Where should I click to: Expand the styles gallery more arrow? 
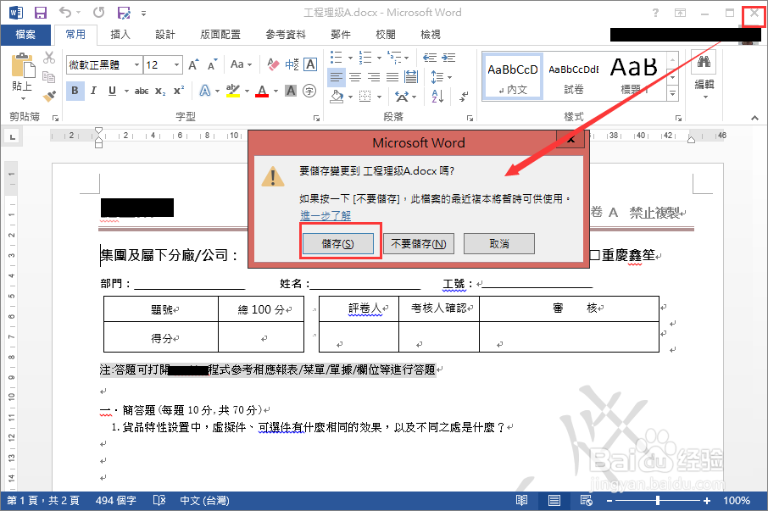[x=673, y=93]
